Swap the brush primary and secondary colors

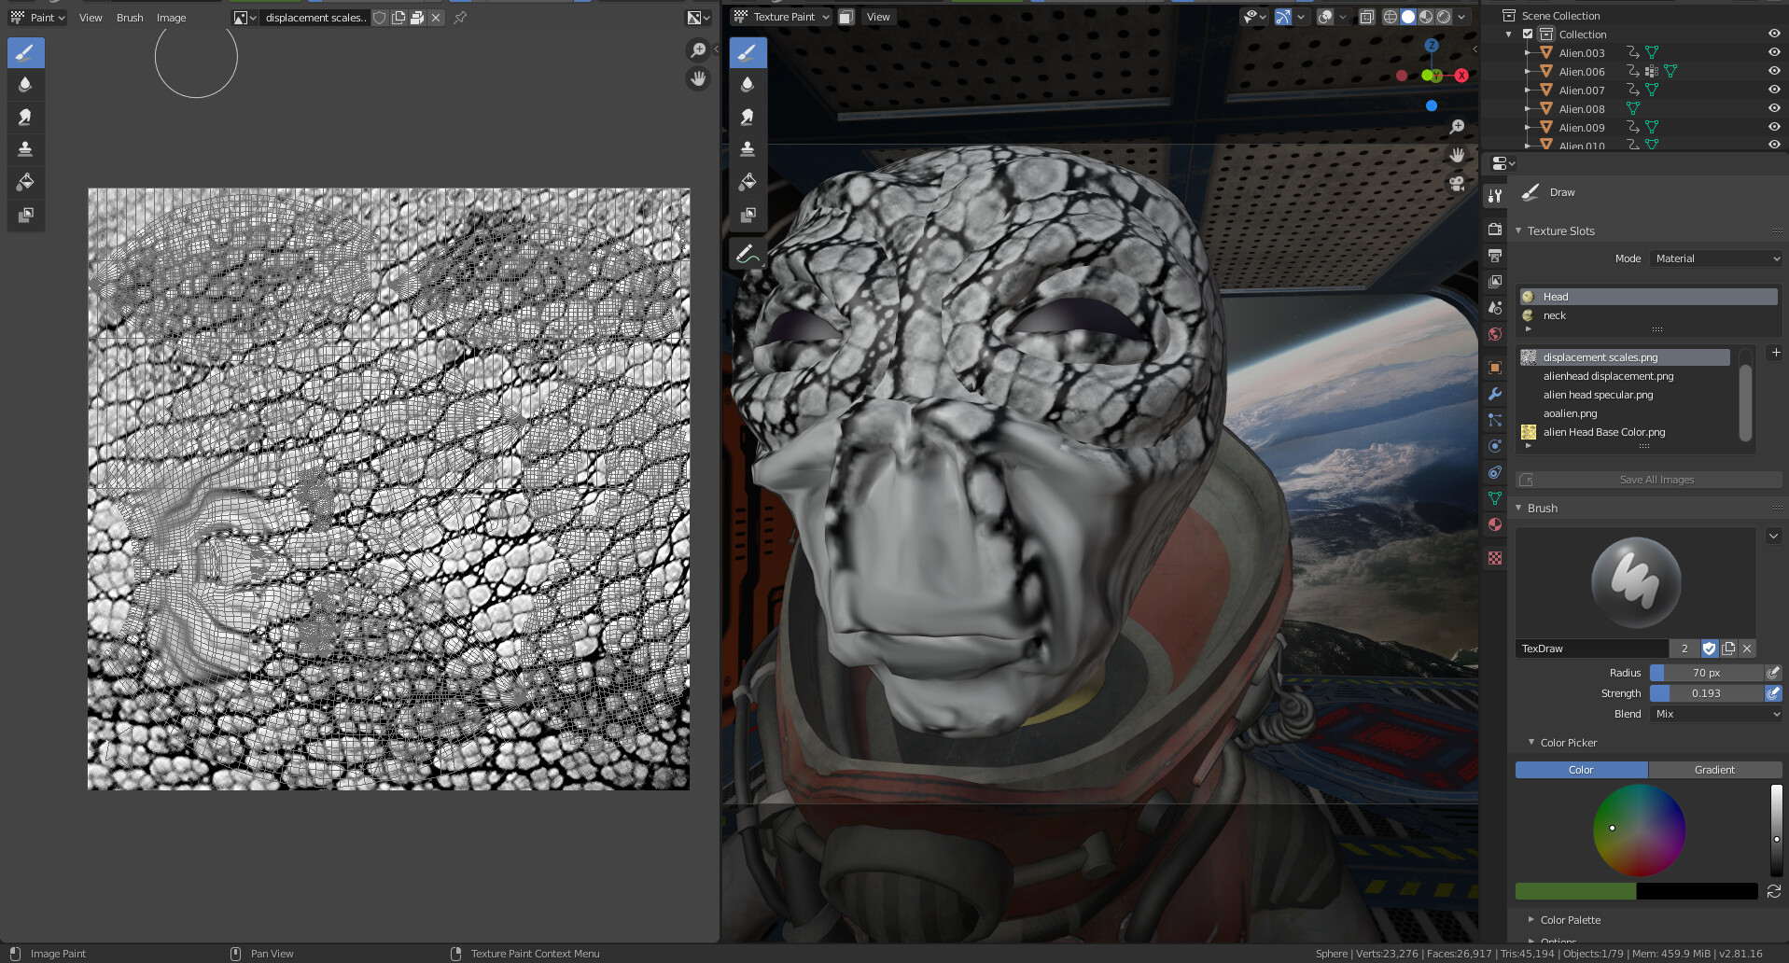(1773, 892)
